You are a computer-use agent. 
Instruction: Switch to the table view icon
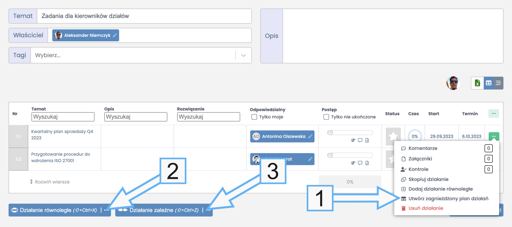[489, 83]
